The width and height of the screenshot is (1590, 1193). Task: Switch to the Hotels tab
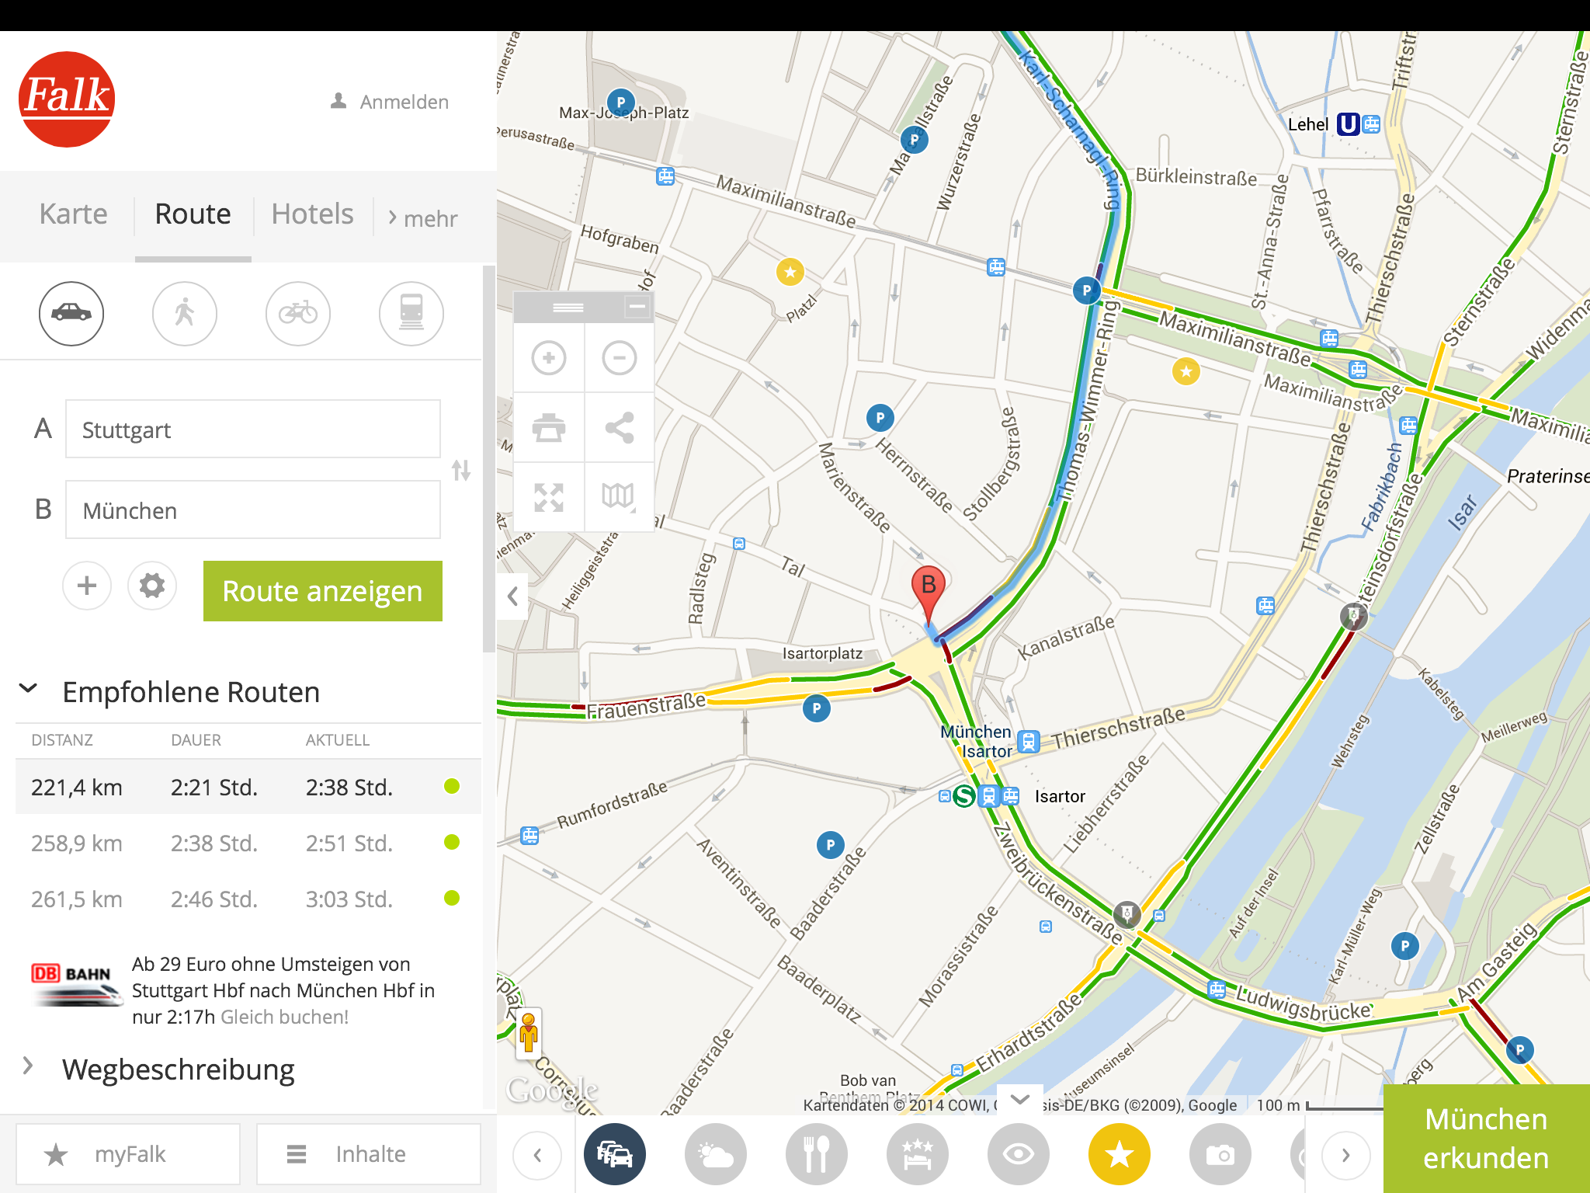point(311,214)
